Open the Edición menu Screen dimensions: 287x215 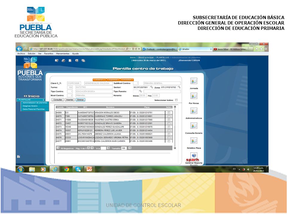31,53
